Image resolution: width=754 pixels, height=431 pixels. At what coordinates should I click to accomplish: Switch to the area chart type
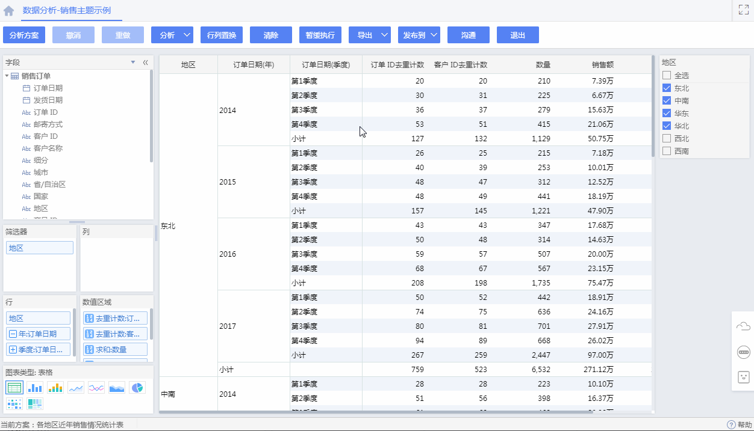117,388
